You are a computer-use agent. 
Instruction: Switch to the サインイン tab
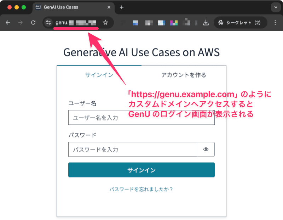[x=99, y=75]
